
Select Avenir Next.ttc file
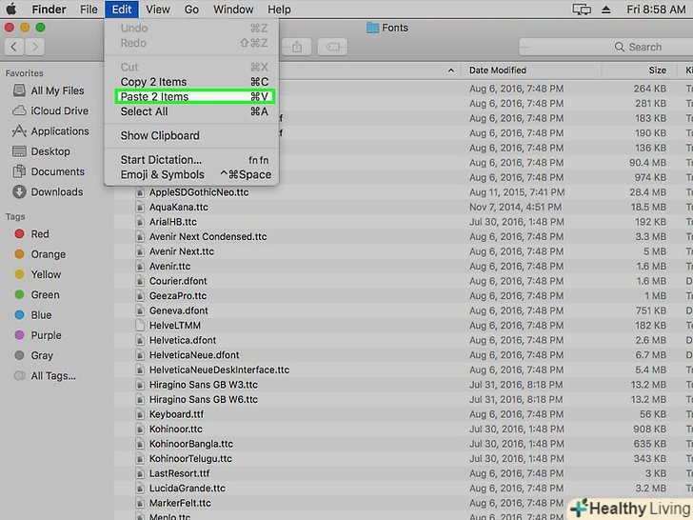[182, 251]
